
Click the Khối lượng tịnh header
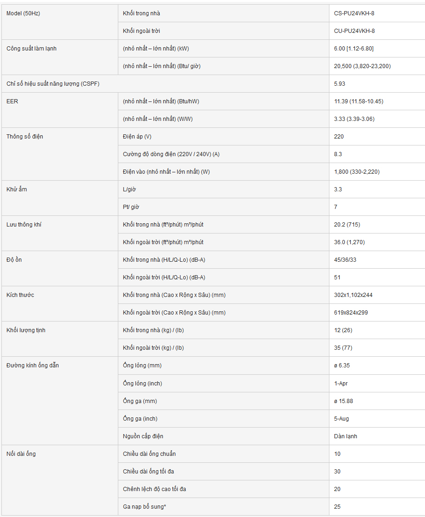pyautogui.click(x=26, y=330)
